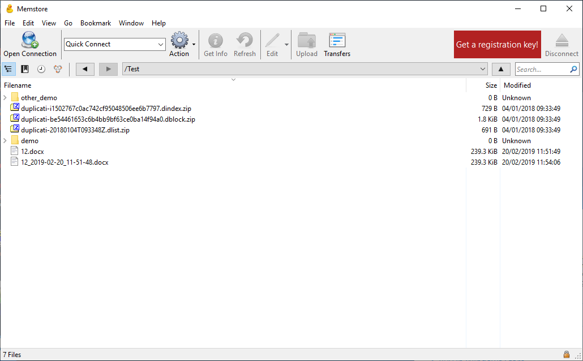Open the Go menu

(68, 23)
